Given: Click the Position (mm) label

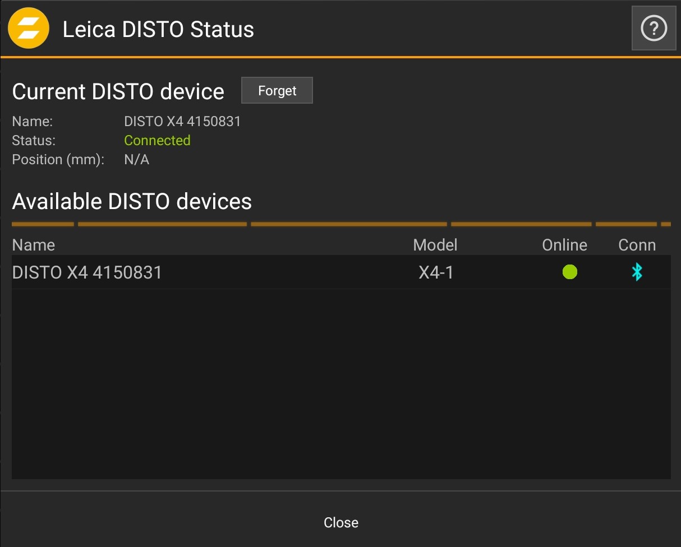Looking at the screenshot, I should click(58, 160).
